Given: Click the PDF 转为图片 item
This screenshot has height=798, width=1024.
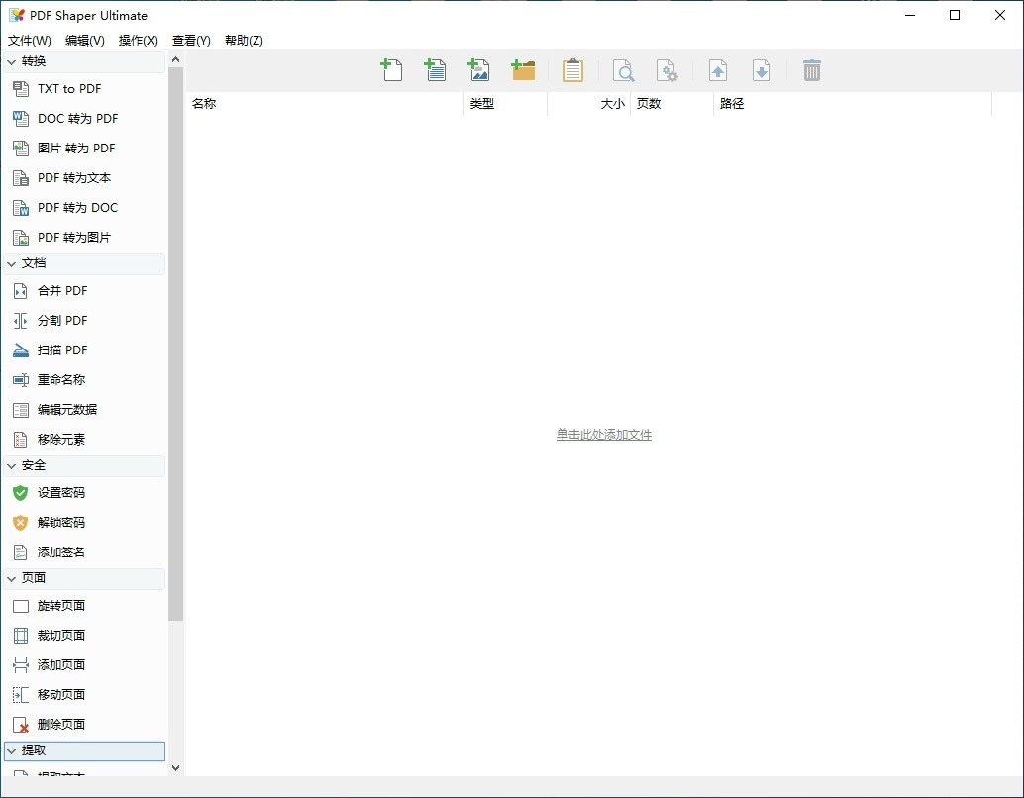Looking at the screenshot, I should 74,238.
